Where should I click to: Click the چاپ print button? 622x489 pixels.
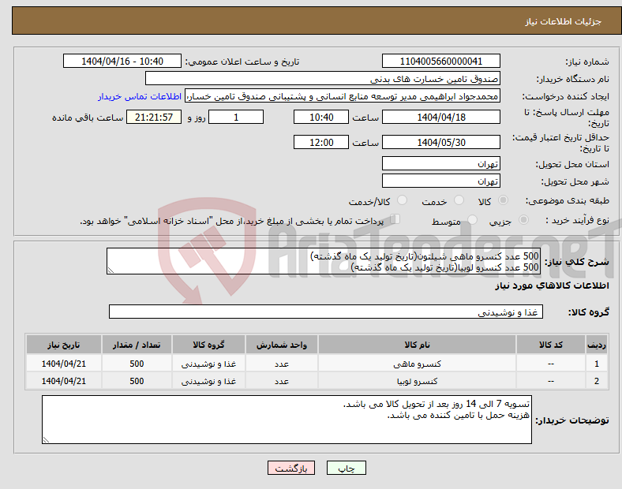point(347,468)
